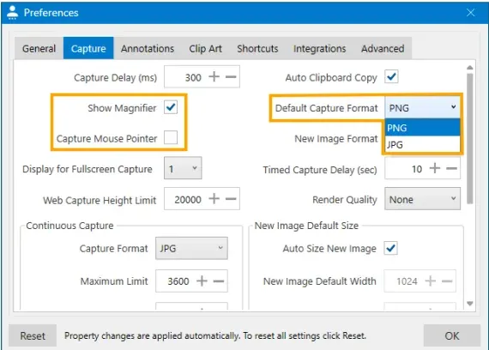
Task: Uncheck Auto Clipboard Copy
Action: tap(391, 76)
